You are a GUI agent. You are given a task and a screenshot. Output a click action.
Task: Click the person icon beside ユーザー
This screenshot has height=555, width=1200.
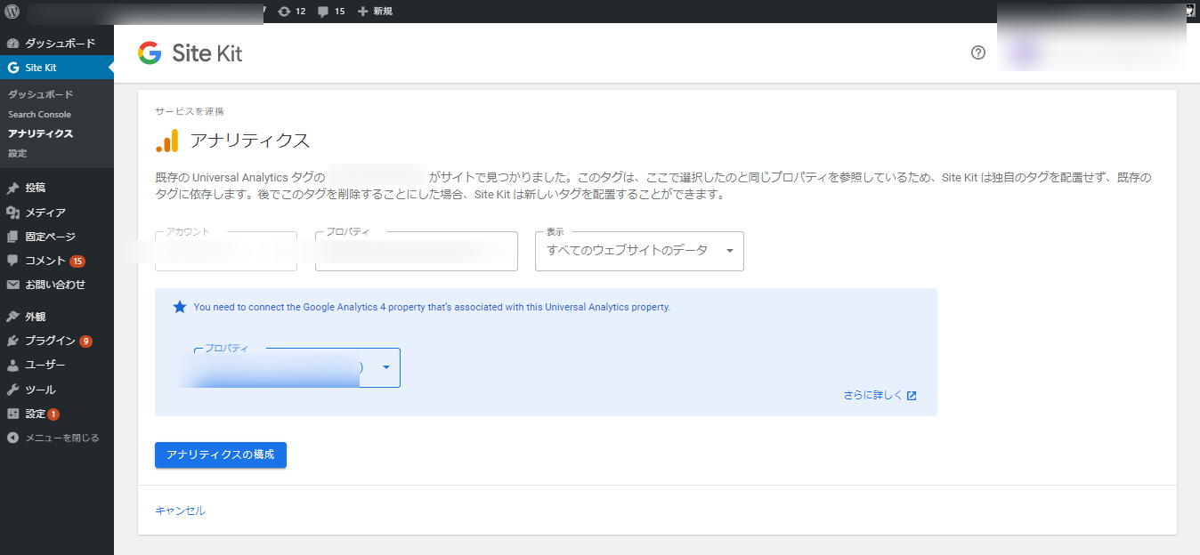[x=12, y=365]
